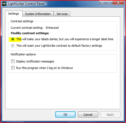Click the Enhanced contrast value text
126x123 pixels.
point(52,28)
